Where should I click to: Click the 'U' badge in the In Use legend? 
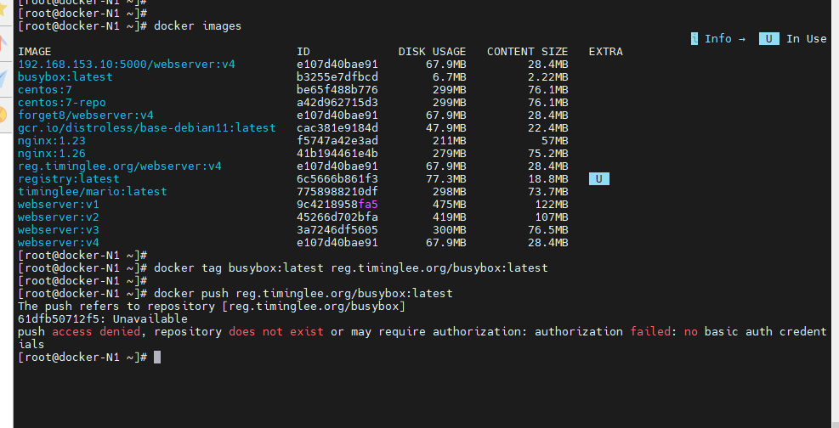coord(769,38)
